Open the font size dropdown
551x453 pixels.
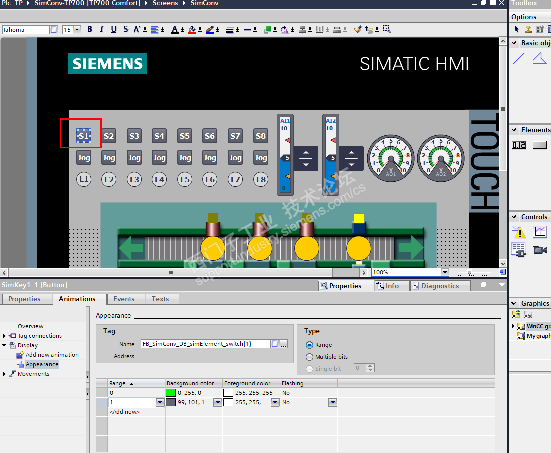77,30
